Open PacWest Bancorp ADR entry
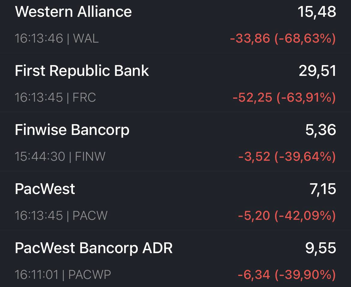The image size is (351, 287). [x=175, y=259]
